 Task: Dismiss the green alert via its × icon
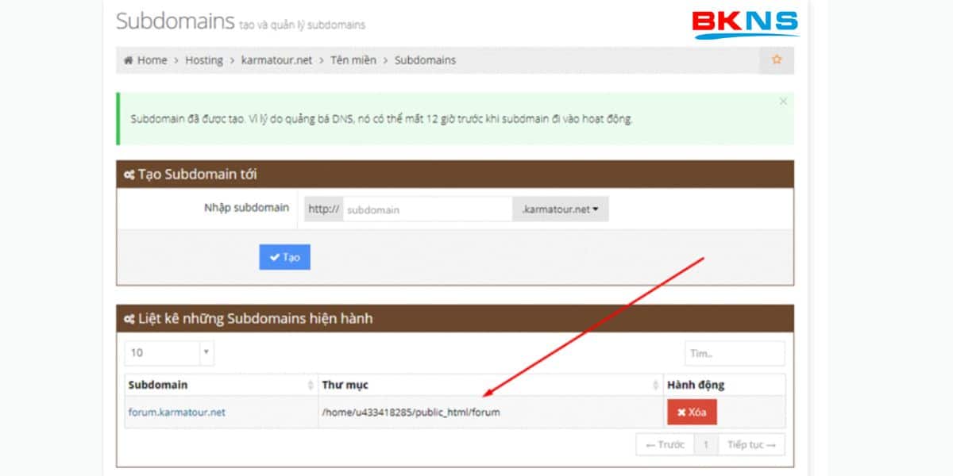[x=784, y=102]
